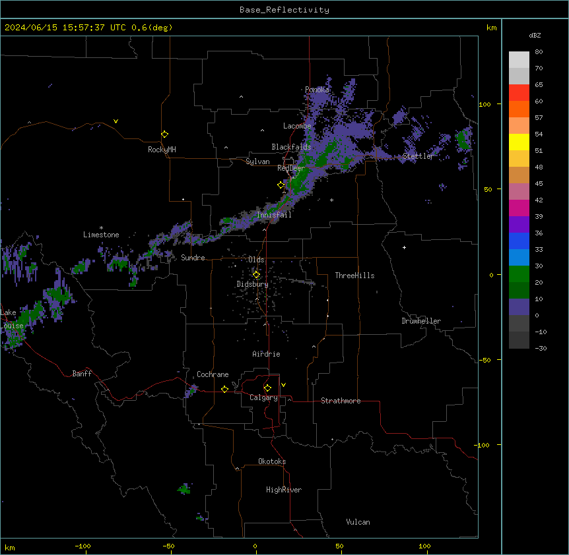Click the ThreeHills label
Viewport: 569px width, 555px height.
[x=354, y=276]
